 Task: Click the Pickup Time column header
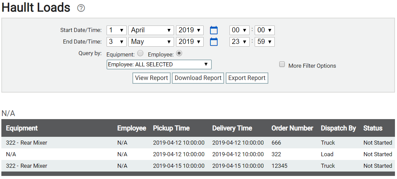171,128
